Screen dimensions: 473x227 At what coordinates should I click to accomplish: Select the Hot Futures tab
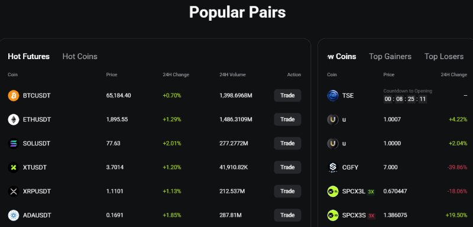(28, 56)
